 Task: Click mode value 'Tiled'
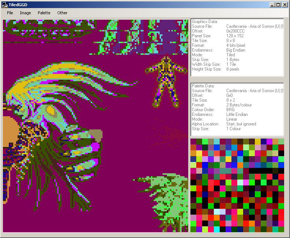pyautogui.click(x=231, y=55)
